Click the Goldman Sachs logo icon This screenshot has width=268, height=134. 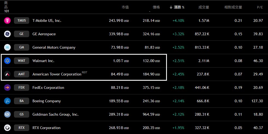point(7,114)
